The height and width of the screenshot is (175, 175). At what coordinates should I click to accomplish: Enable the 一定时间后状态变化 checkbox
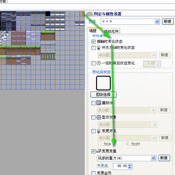tap(94, 63)
